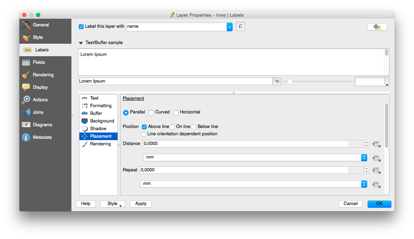Collapse the Text/Buffer sample section

click(81, 43)
